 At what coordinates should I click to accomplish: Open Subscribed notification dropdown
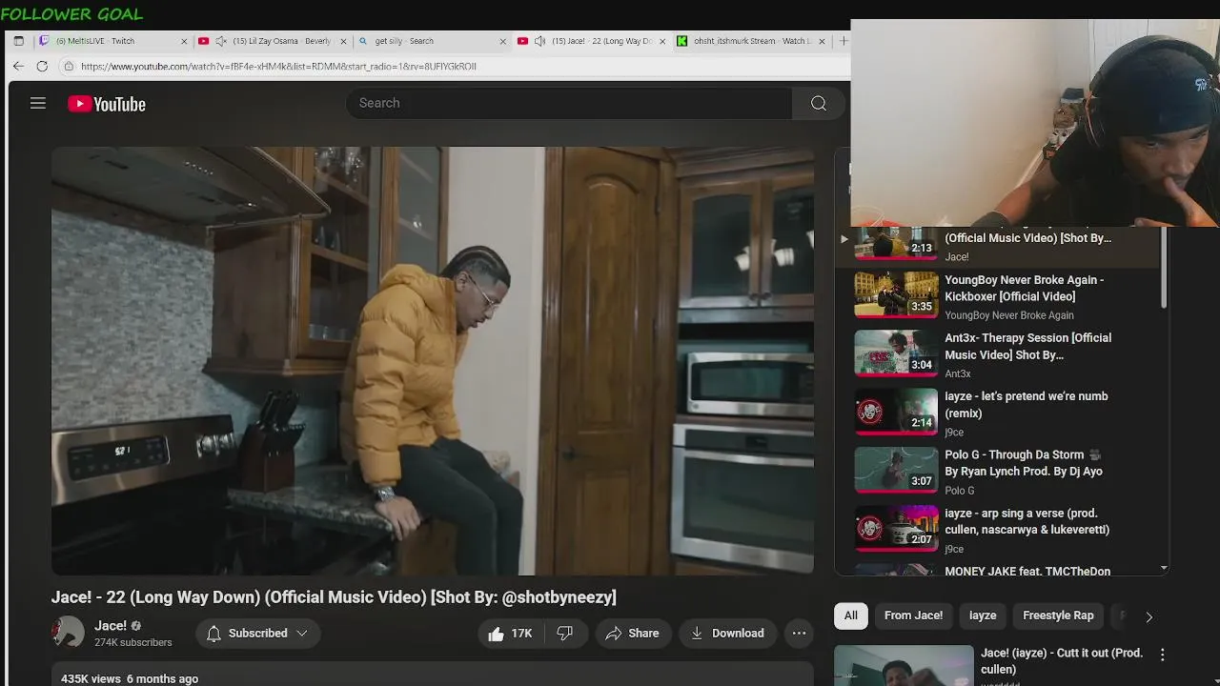click(258, 633)
